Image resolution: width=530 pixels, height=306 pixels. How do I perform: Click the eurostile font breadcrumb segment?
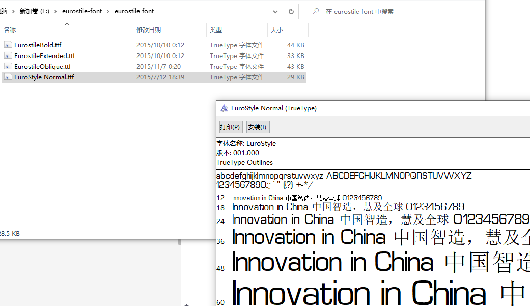[134, 11]
